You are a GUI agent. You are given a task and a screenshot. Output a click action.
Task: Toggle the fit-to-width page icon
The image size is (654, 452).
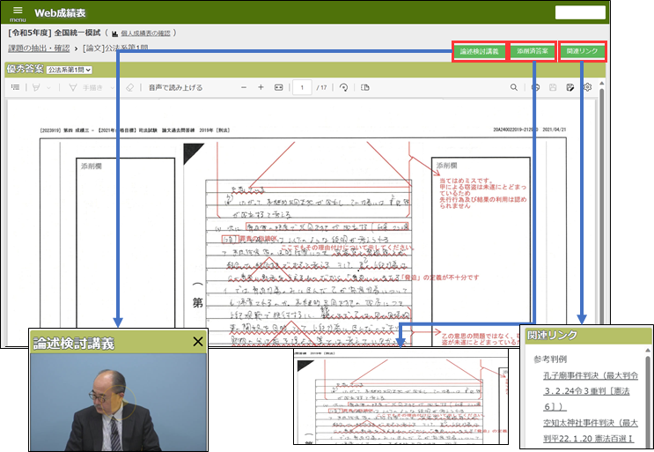(279, 88)
